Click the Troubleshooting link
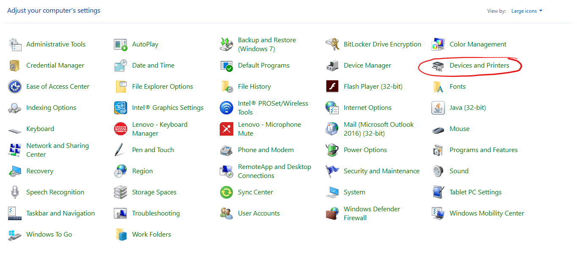 (156, 213)
